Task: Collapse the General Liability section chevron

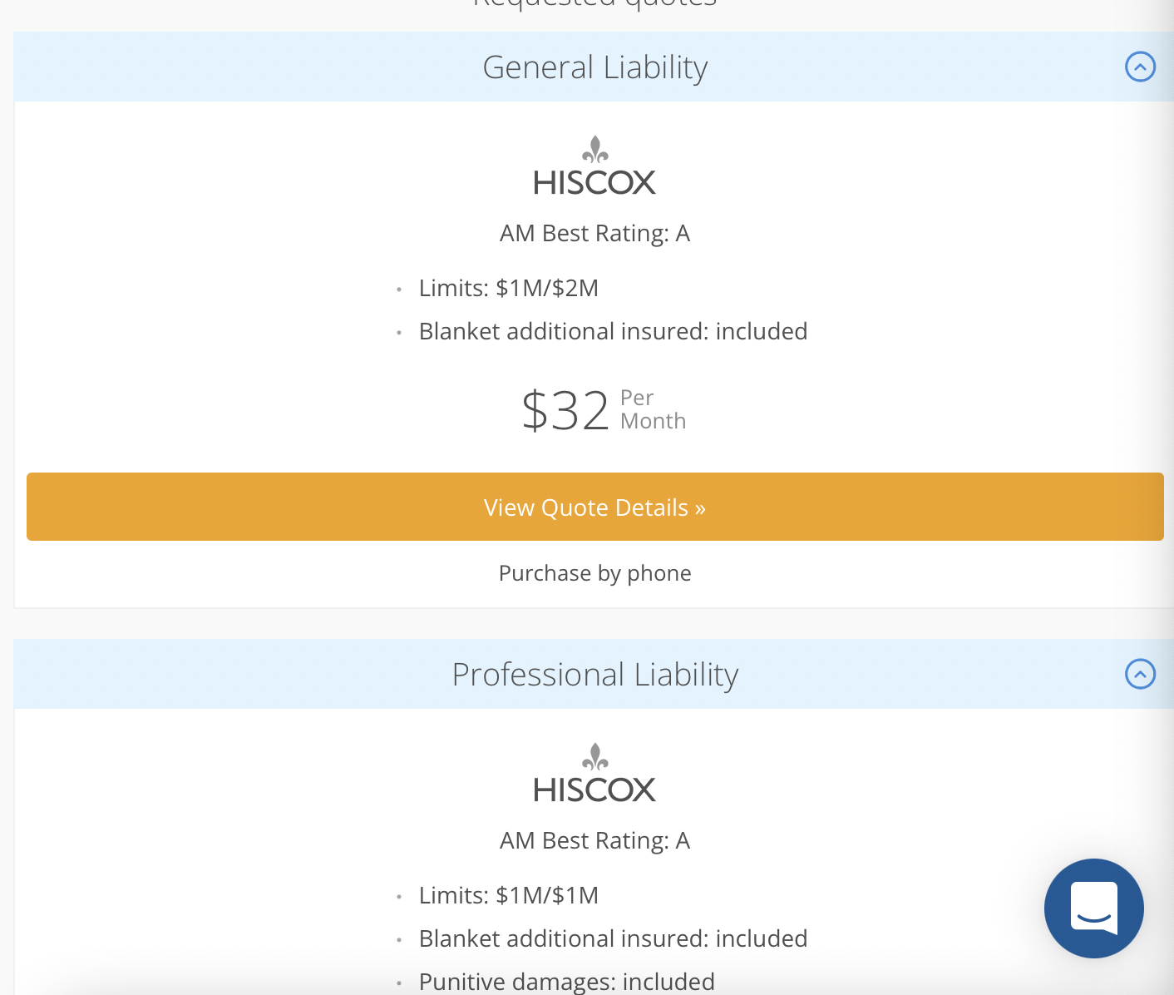Action: 1140,67
